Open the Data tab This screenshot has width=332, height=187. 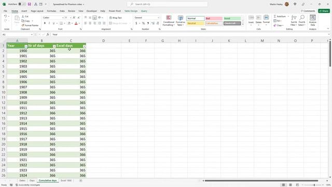pos(62,11)
